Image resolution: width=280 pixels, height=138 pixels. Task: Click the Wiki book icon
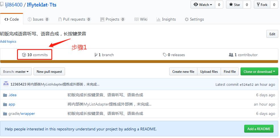click(x=137, y=19)
